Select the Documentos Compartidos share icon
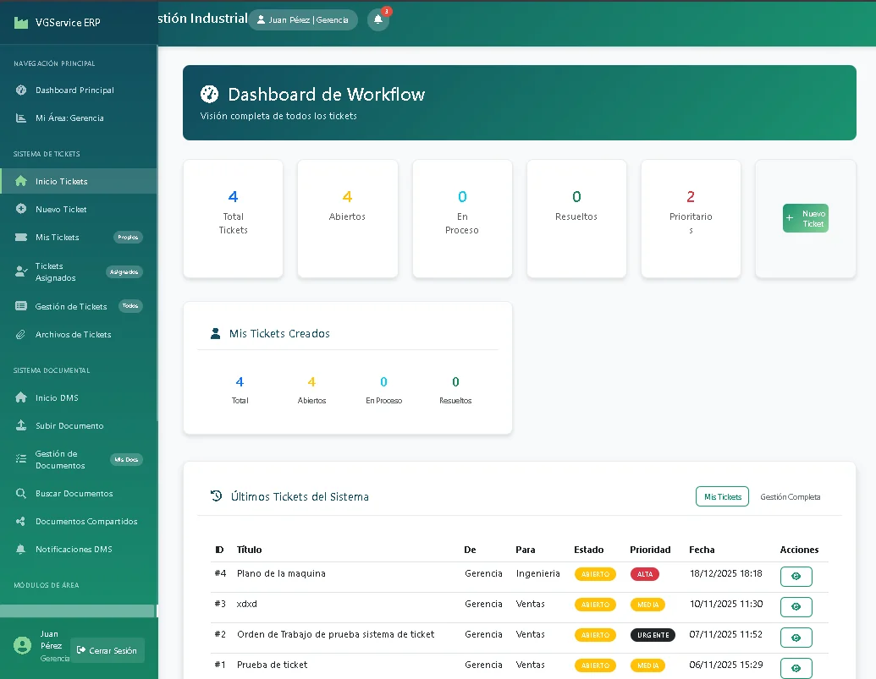The width and height of the screenshot is (876, 679). point(19,521)
